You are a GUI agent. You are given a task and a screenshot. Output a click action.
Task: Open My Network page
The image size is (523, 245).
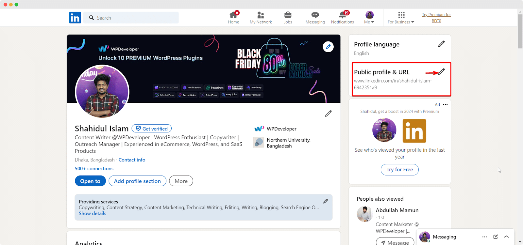(x=261, y=18)
